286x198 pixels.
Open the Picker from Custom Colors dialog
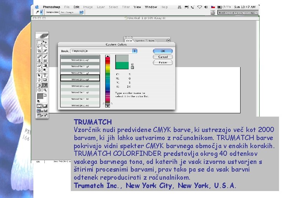point(163,63)
